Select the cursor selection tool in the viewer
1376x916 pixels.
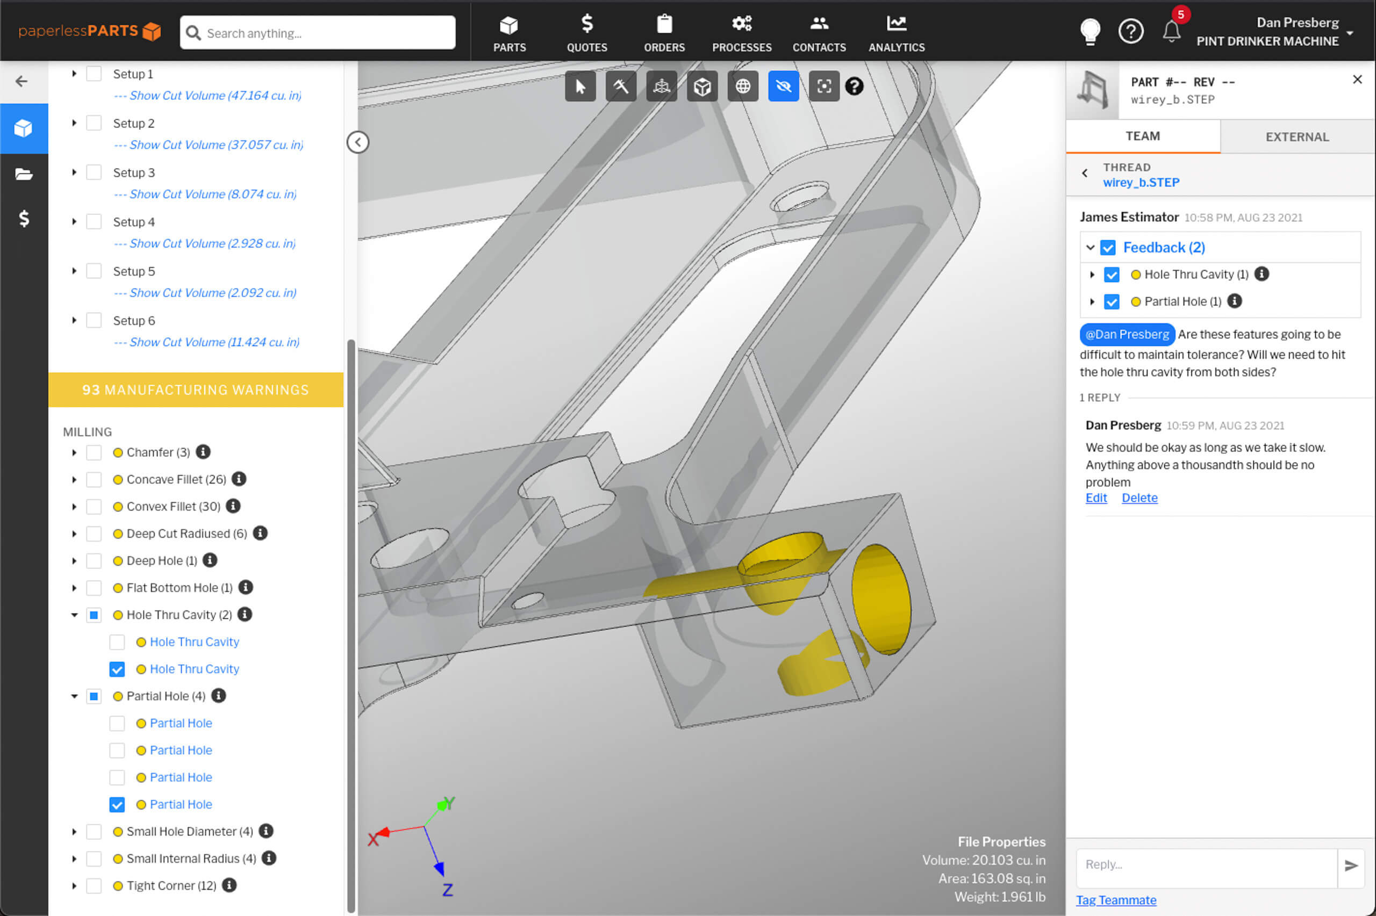click(x=580, y=86)
